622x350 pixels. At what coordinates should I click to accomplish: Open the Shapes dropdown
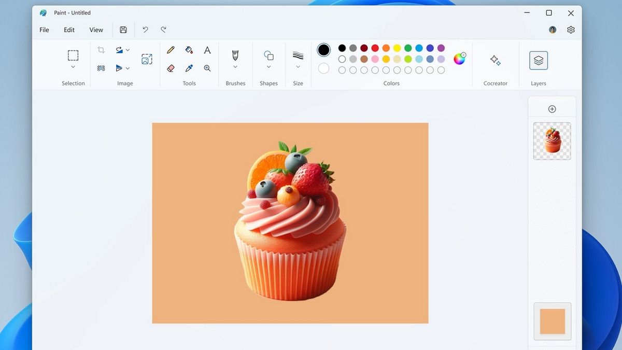point(268,67)
